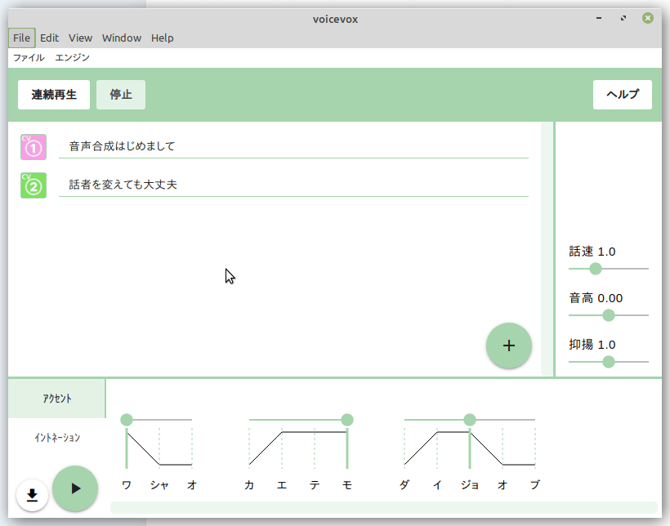Open the Help menu

163,38
